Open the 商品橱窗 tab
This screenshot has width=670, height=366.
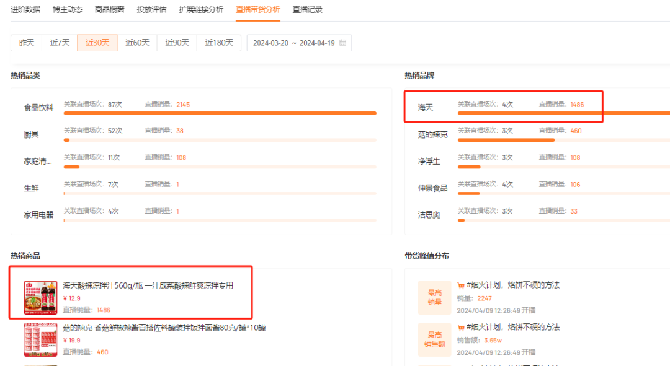[109, 9]
